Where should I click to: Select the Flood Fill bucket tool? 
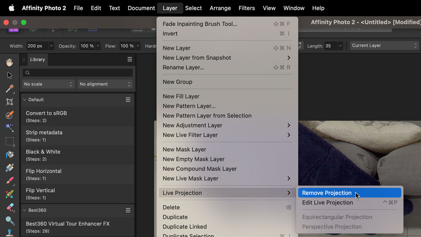tap(10, 154)
